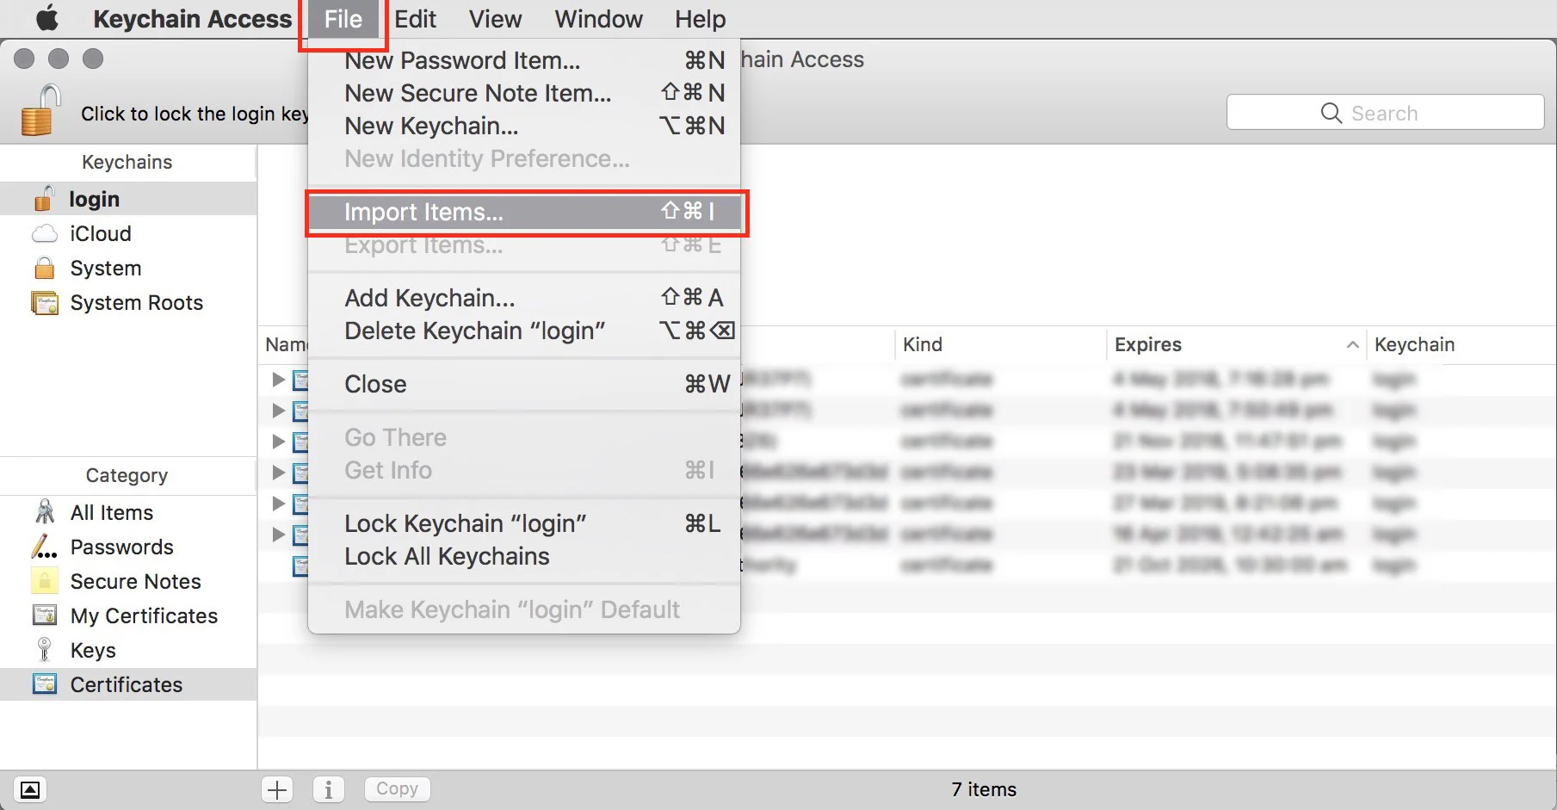Expand the sixth certificate row

(x=278, y=534)
